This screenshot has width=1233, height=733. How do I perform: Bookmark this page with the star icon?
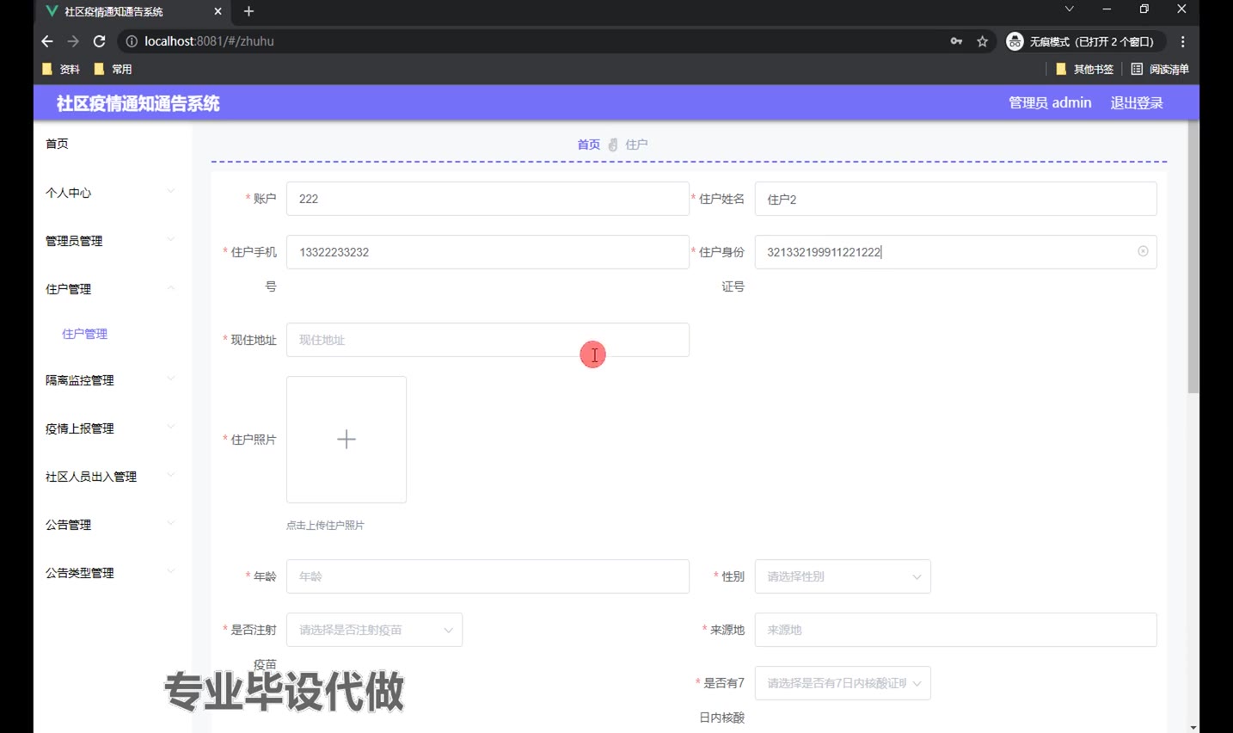[983, 41]
